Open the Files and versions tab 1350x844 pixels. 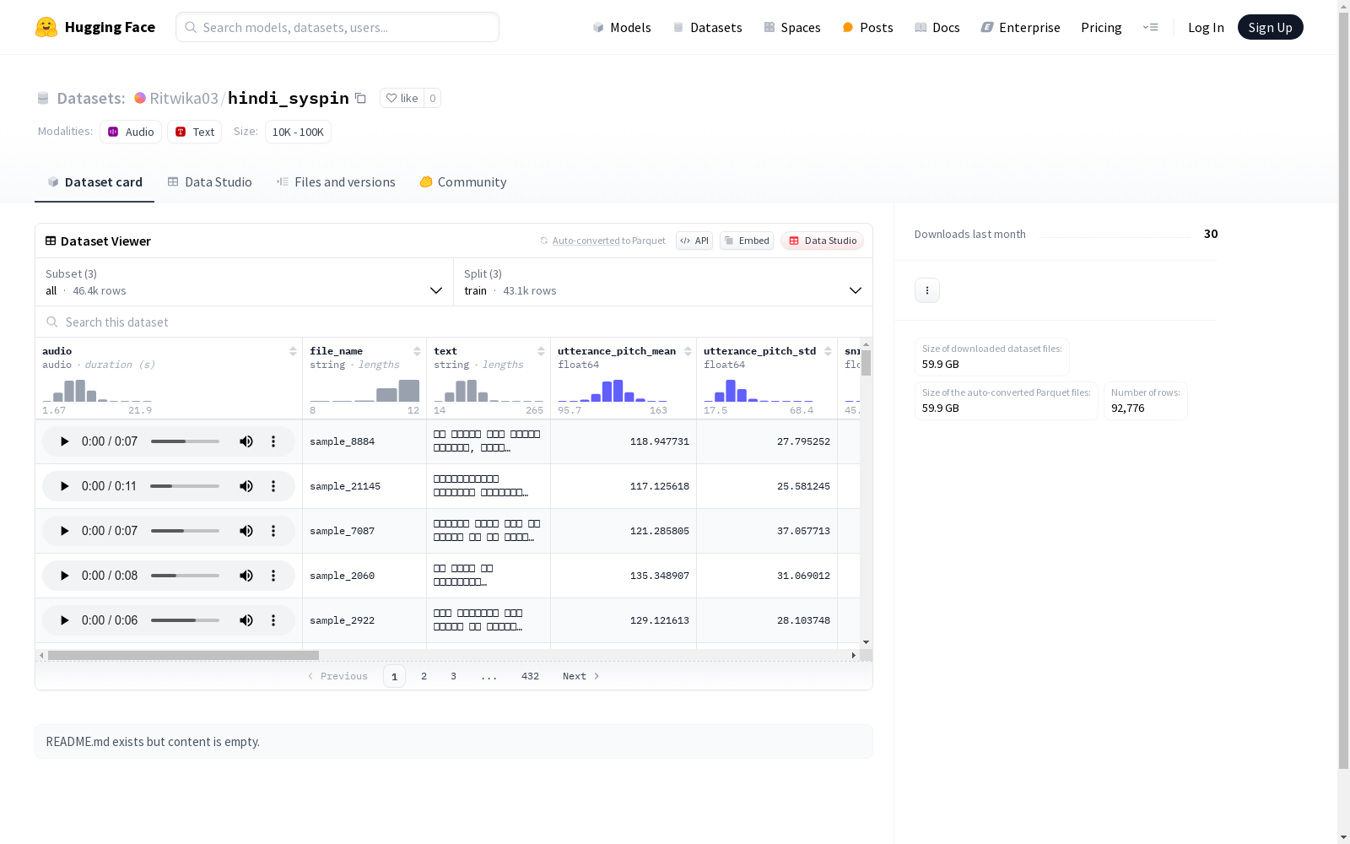click(336, 182)
